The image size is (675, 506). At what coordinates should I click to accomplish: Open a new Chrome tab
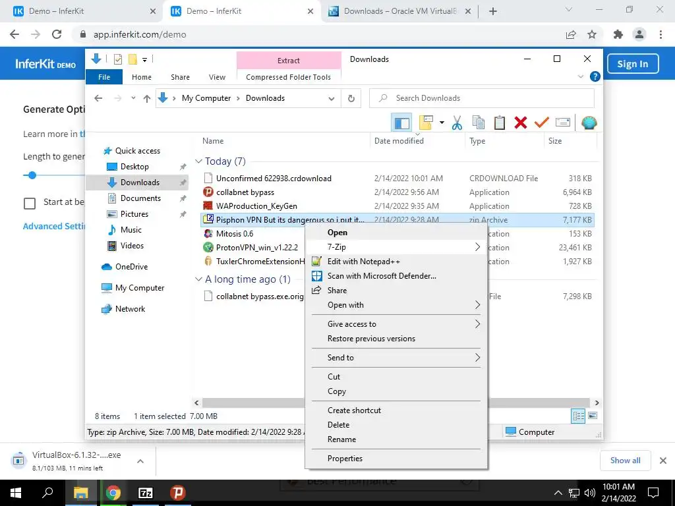click(x=493, y=11)
